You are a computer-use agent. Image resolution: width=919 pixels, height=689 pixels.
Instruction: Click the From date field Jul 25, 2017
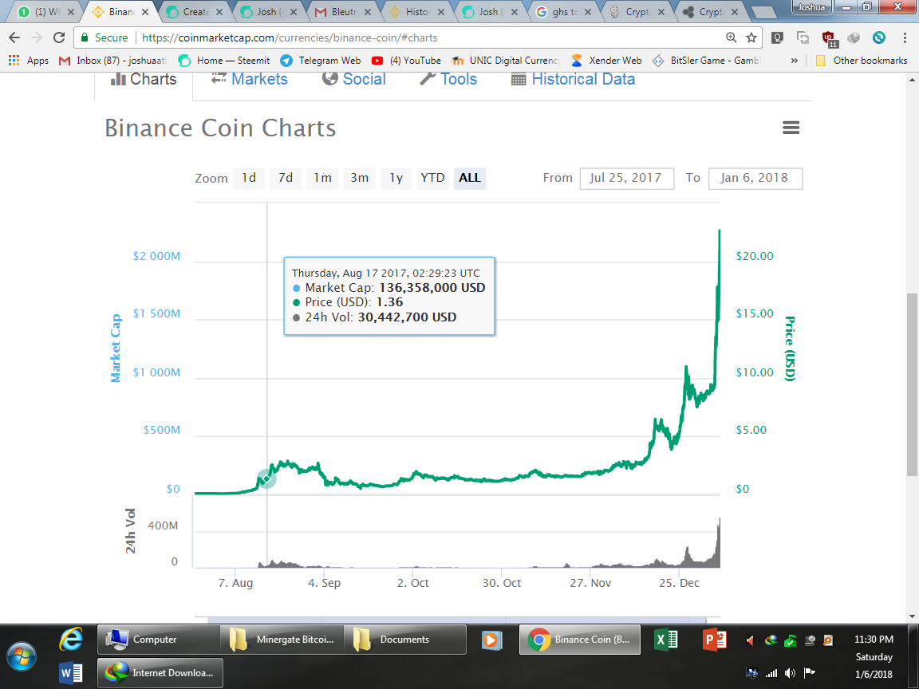tap(626, 178)
